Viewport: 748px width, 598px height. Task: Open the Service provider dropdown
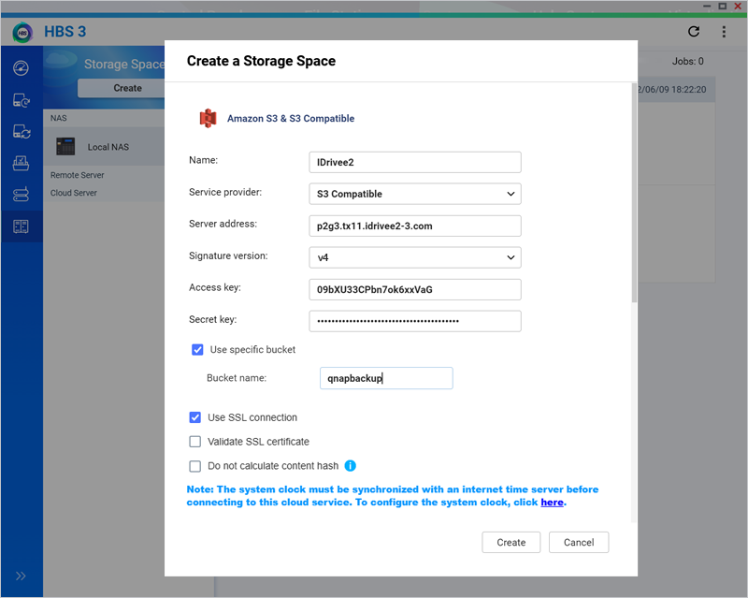click(x=414, y=194)
